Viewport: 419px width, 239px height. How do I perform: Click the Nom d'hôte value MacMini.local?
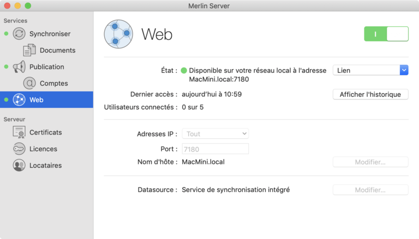pos(203,162)
